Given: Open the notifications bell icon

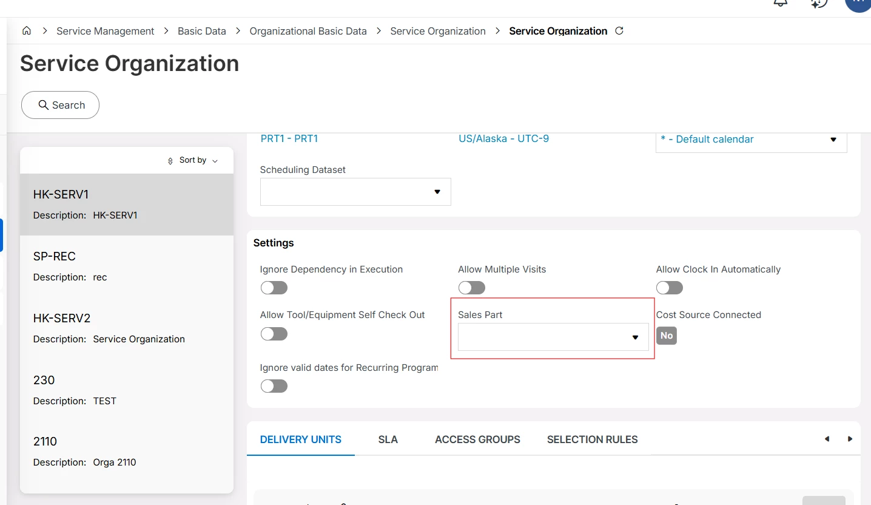Looking at the screenshot, I should point(781,3).
